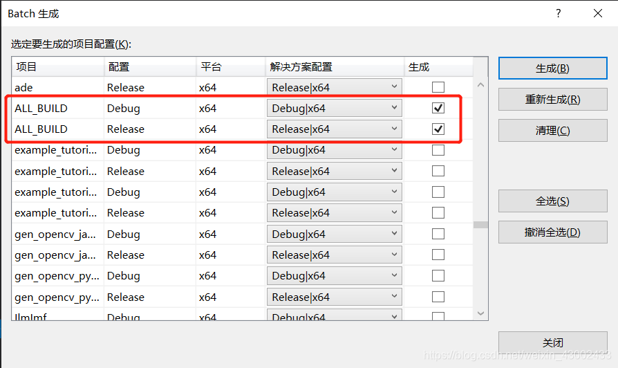Click the 配置 column header
Viewport: 618px width, 368px height.
150,66
